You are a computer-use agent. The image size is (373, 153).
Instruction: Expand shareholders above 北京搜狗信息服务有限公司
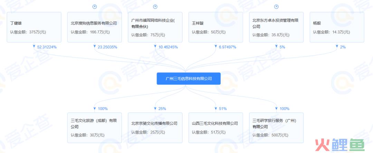pos(94,7)
